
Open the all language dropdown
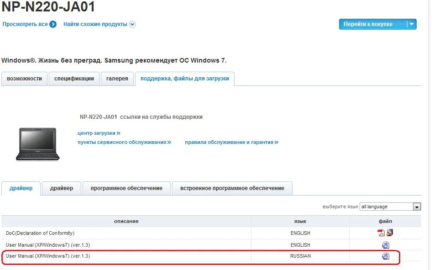point(390,206)
